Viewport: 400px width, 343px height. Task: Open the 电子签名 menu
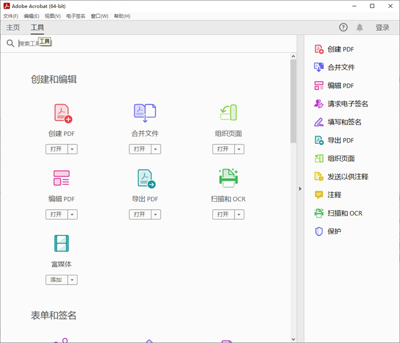pyautogui.click(x=76, y=16)
